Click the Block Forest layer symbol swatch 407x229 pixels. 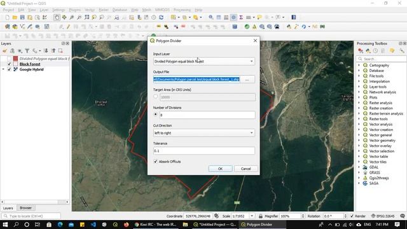(15, 64)
